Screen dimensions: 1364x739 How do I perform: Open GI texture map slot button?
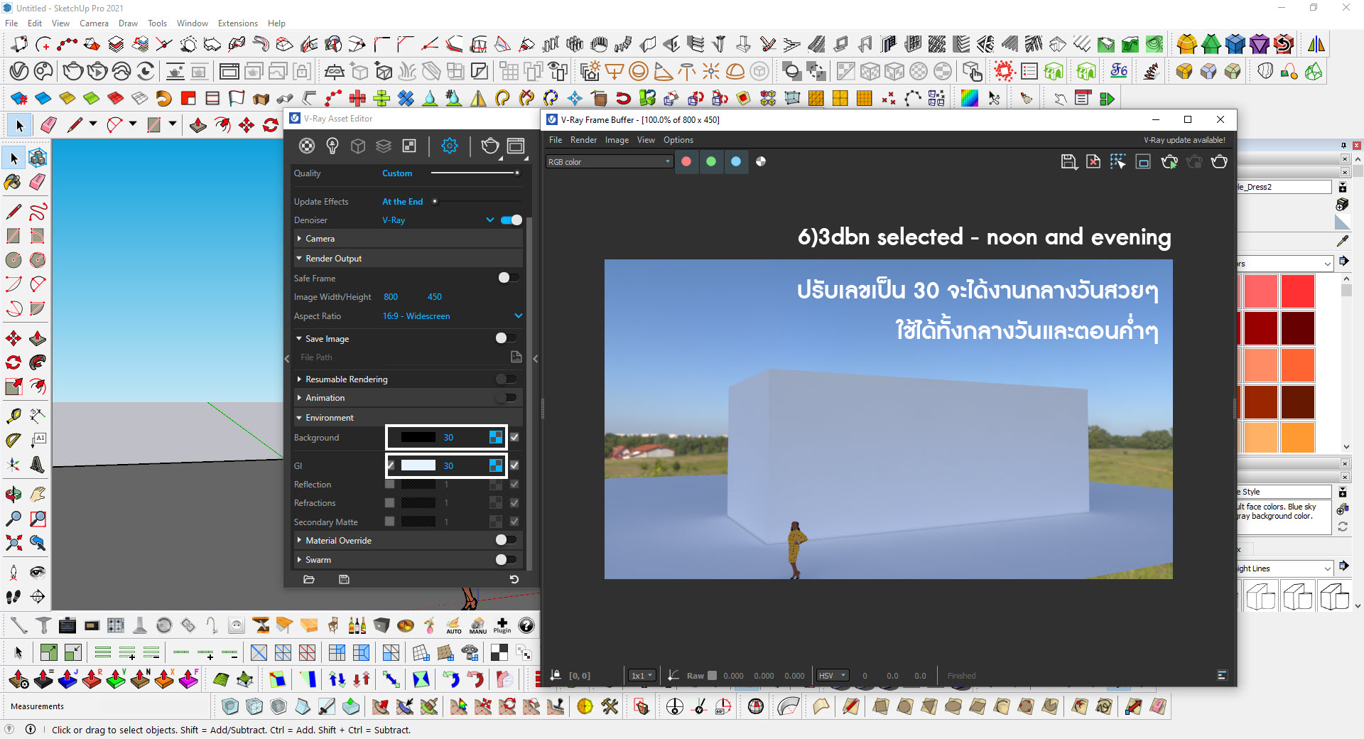pos(496,465)
